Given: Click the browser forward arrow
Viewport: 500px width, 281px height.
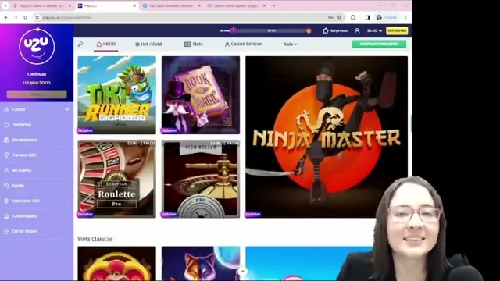Looking at the screenshot, I should [x=16, y=17].
